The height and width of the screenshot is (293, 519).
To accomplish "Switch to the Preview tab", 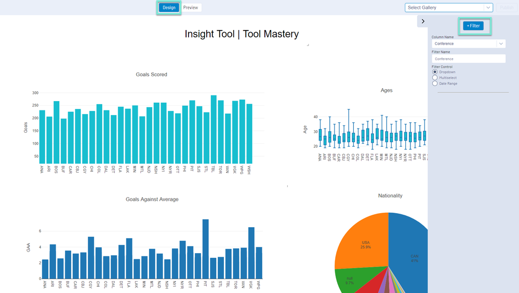I will (191, 8).
